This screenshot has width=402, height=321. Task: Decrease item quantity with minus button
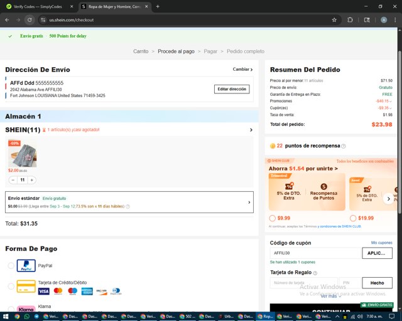click(x=13, y=180)
